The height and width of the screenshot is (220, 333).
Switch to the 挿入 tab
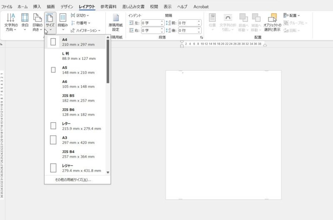click(37, 7)
